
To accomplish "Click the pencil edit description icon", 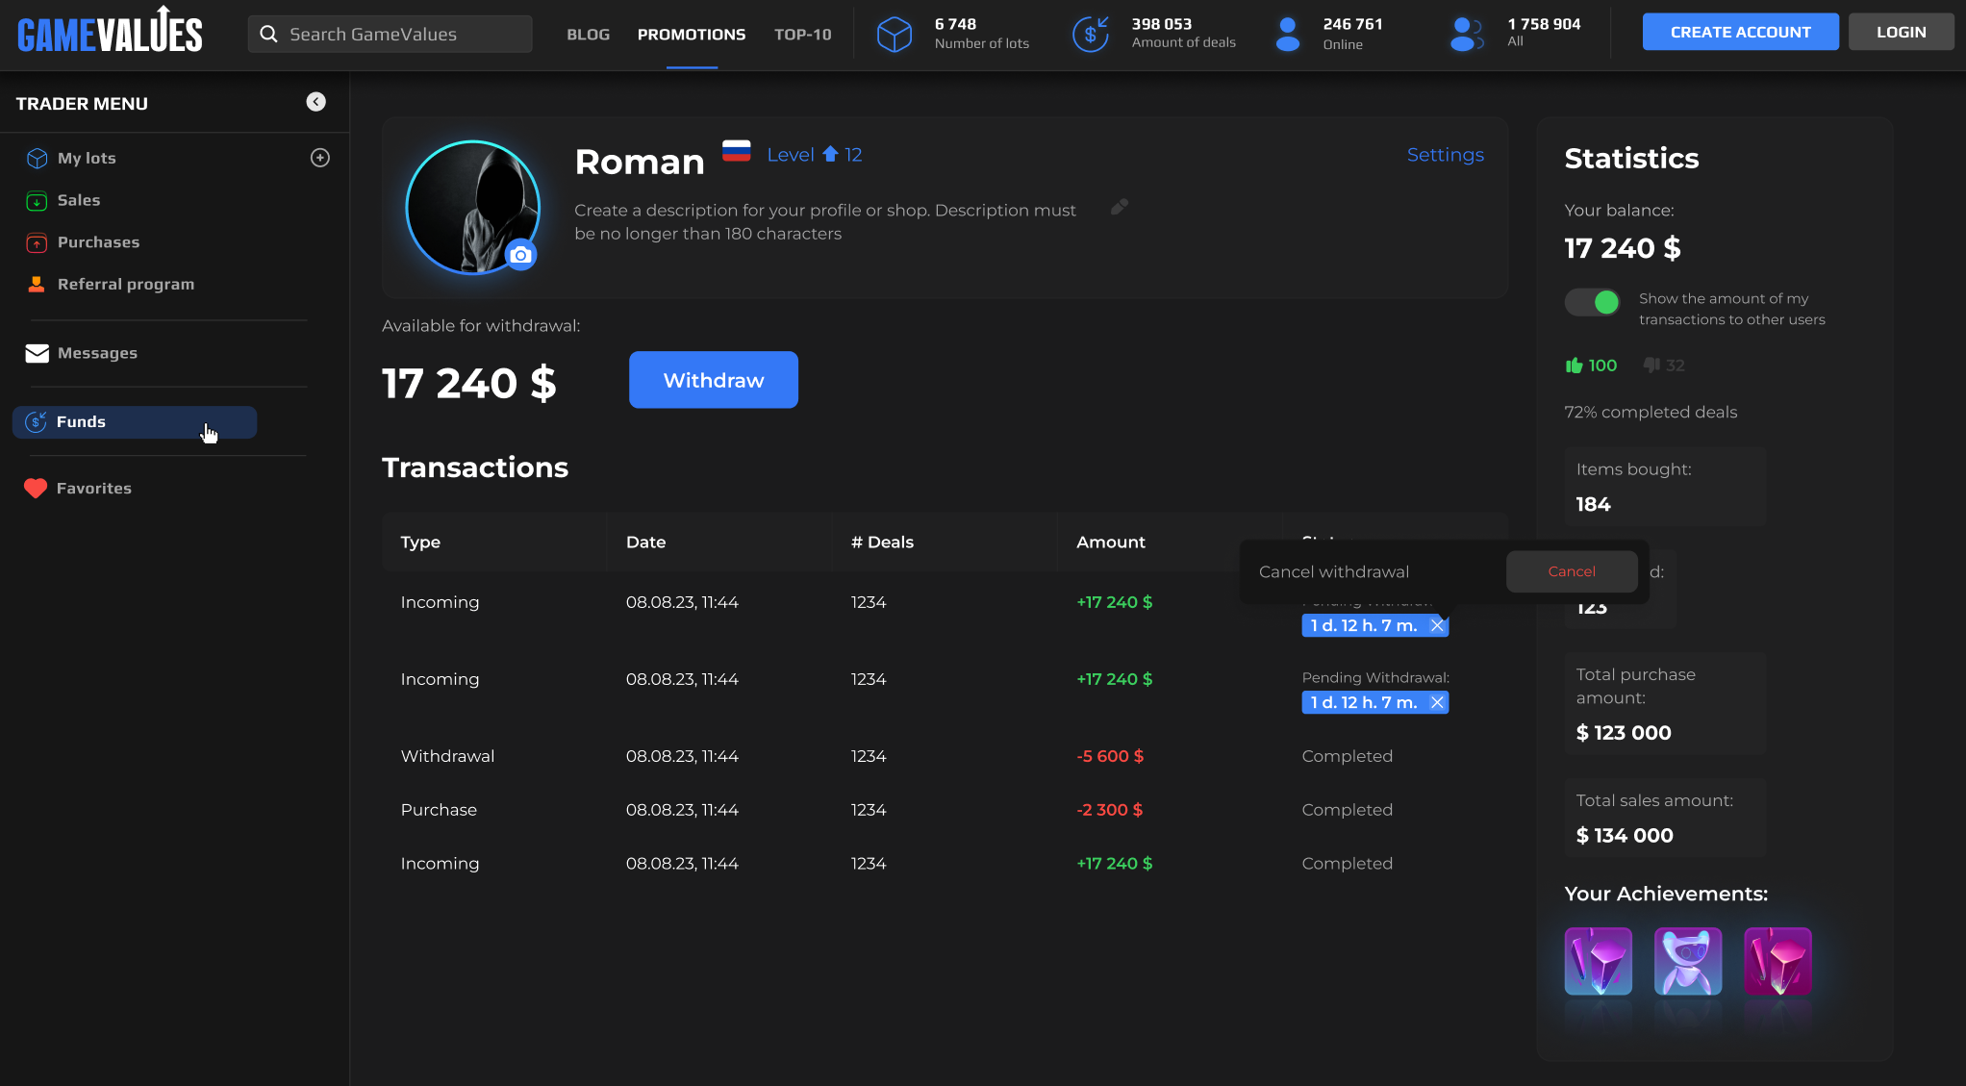I will click(x=1119, y=207).
